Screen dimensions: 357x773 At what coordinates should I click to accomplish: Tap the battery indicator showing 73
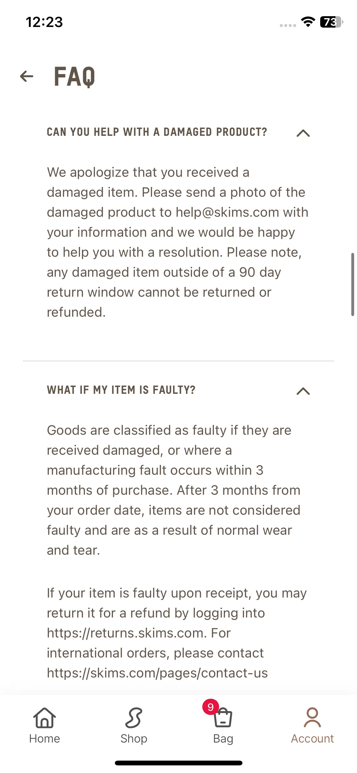tap(332, 22)
